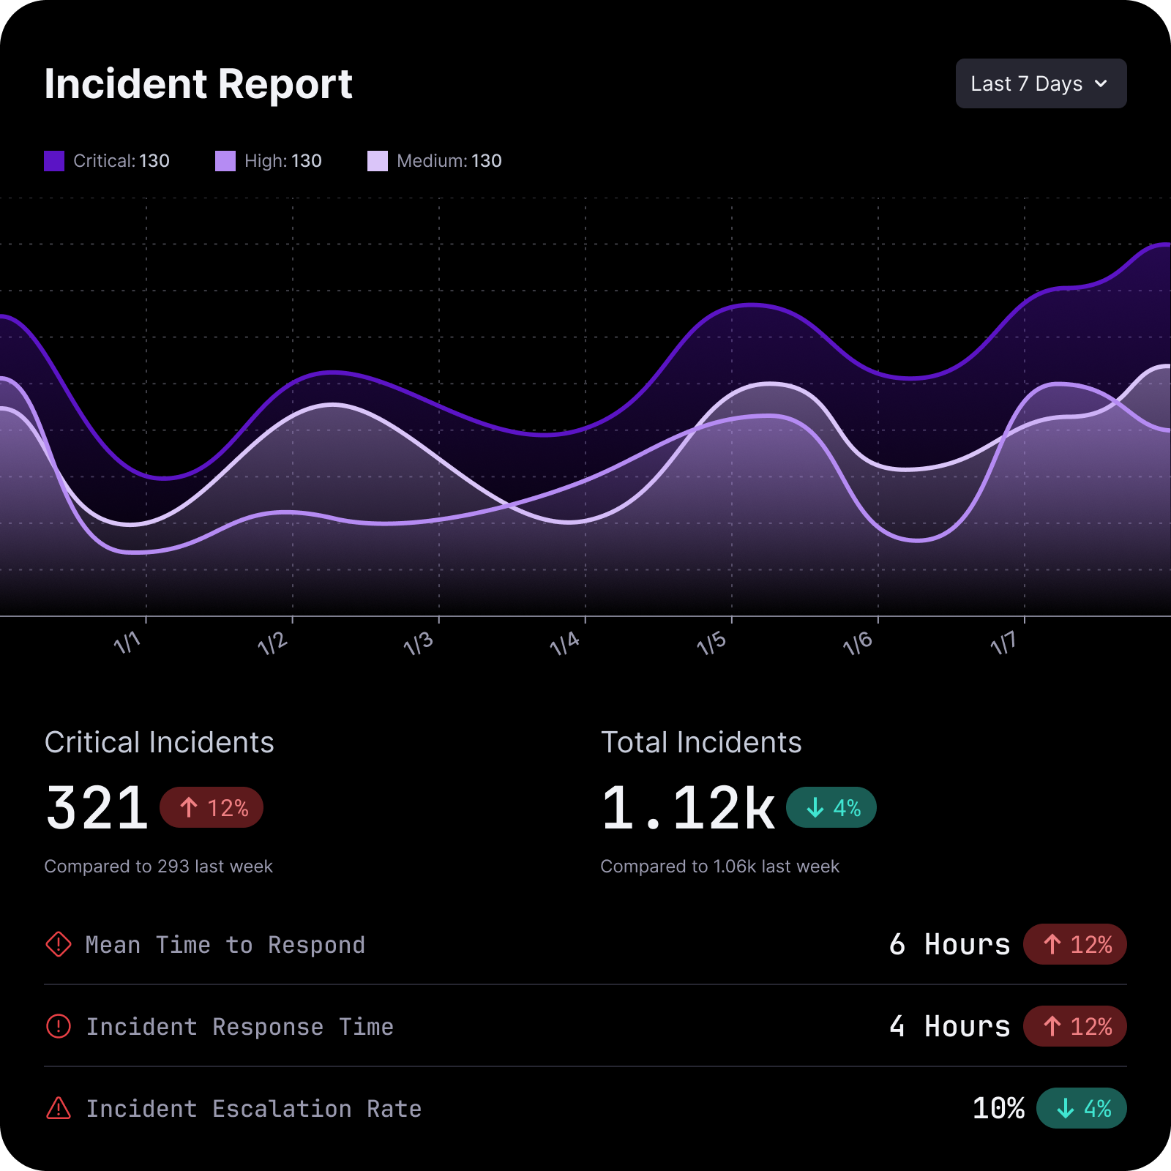This screenshot has height=1171, width=1171.
Task: Select the Incident Escalation Rate label
Action: click(x=253, y=1109)
